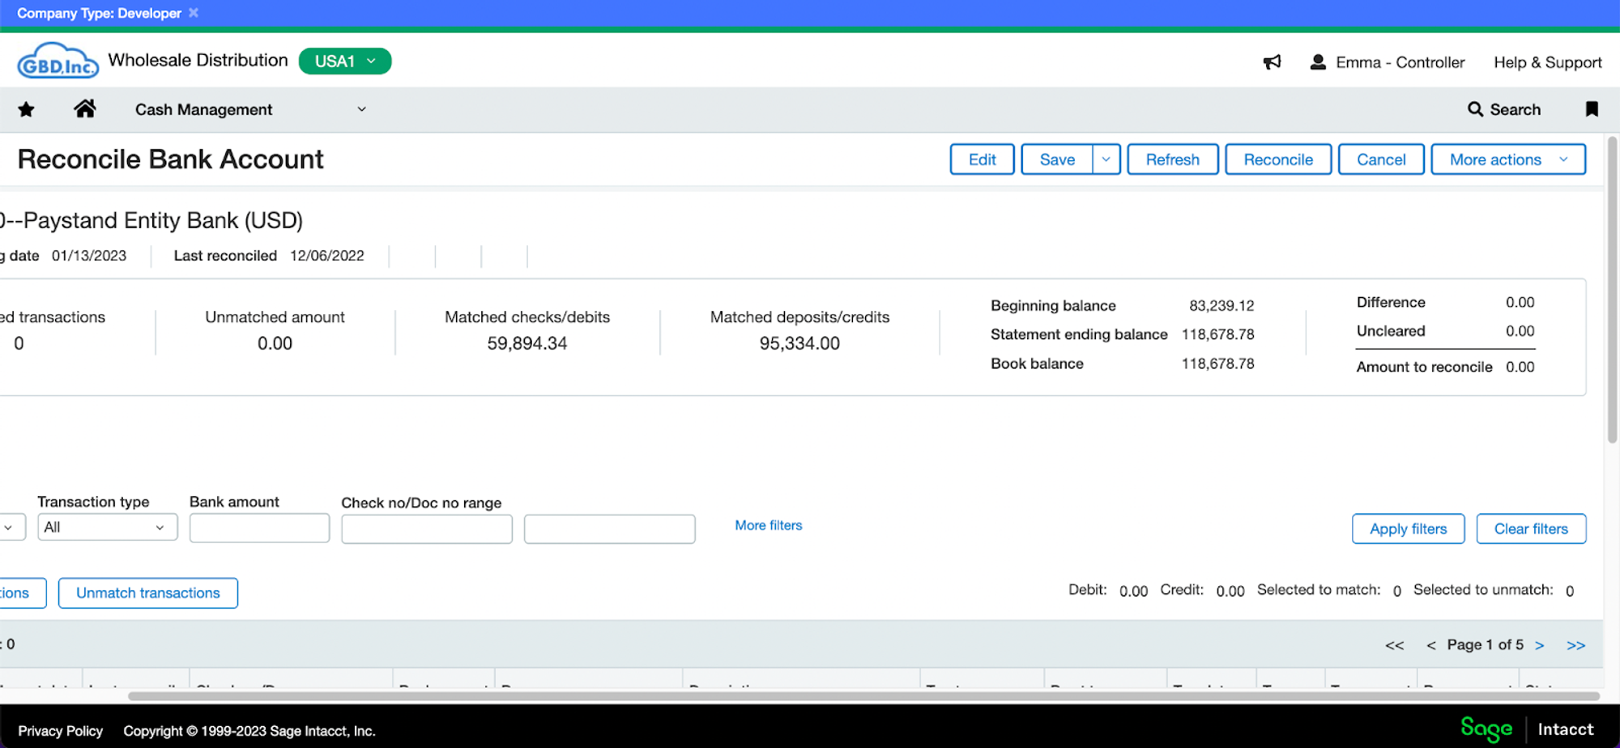1620x748 pixels.
Task: Click the GBD.Inc cloud logo
Action: 58,60
